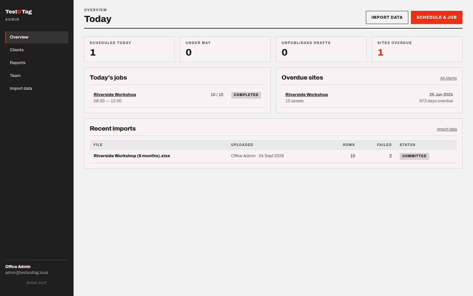This screenshot has height=296, width=473.
Task: Click the admin@testandtag.local email address
Action: pos(27,273)
